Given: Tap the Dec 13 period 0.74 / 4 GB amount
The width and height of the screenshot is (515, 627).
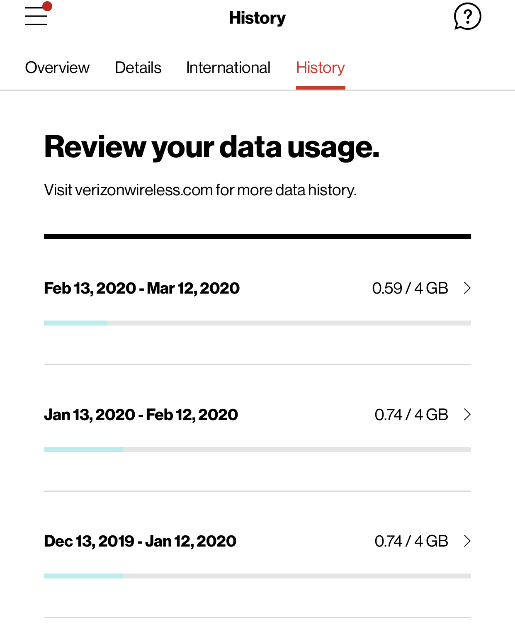Looking at the screenshot, I should pyautogui.click(x=411, y=541).
